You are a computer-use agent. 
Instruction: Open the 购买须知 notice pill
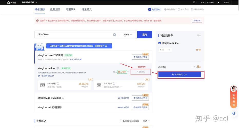coord(154,9)
